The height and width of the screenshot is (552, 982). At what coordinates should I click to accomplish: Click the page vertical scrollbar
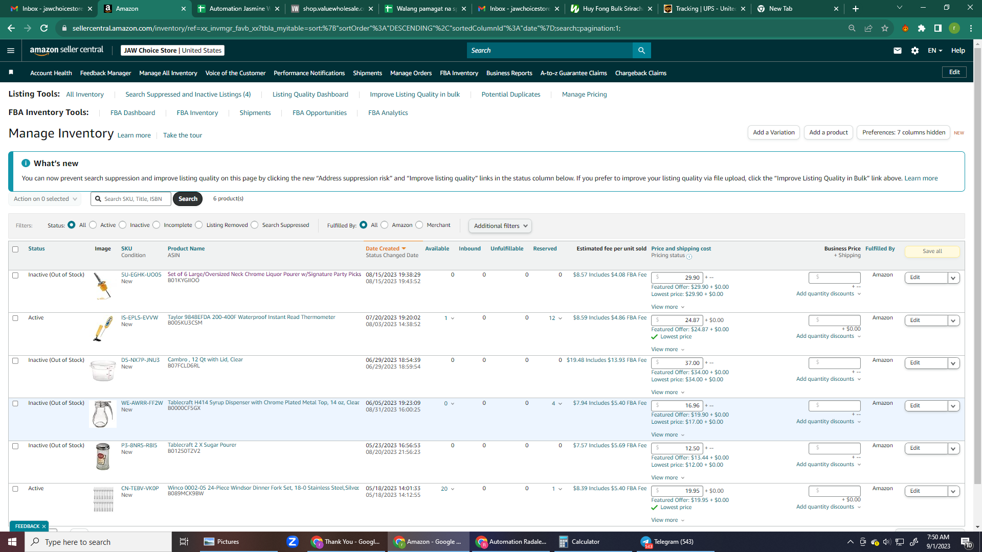coord(977,266)
